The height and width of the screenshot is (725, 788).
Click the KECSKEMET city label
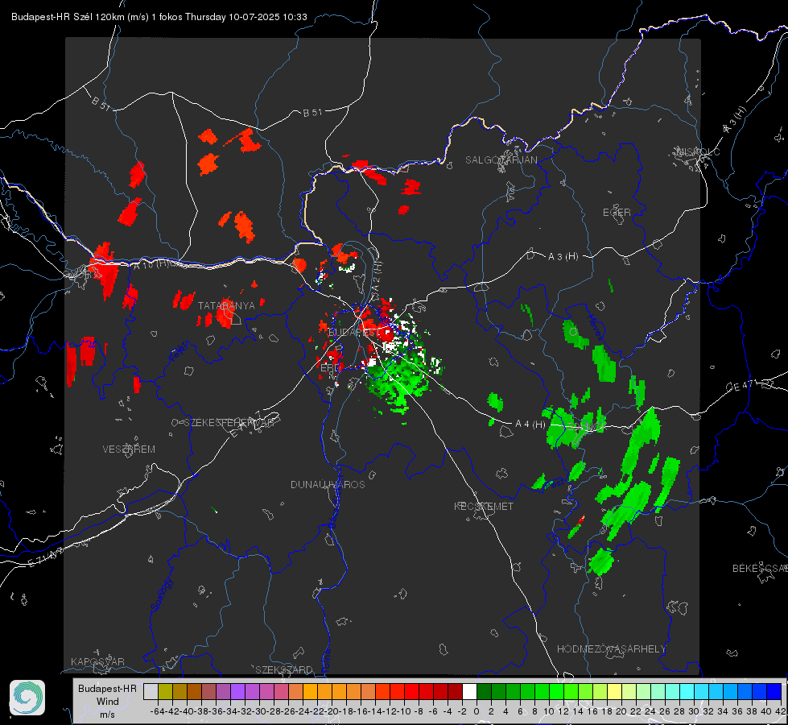(x=484, y=507)
